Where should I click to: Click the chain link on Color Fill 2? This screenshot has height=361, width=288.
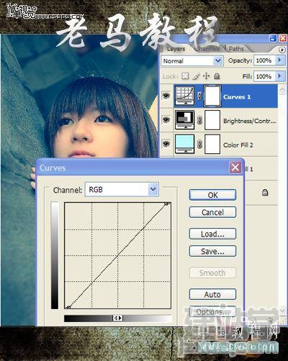click(x=199, y=145)
